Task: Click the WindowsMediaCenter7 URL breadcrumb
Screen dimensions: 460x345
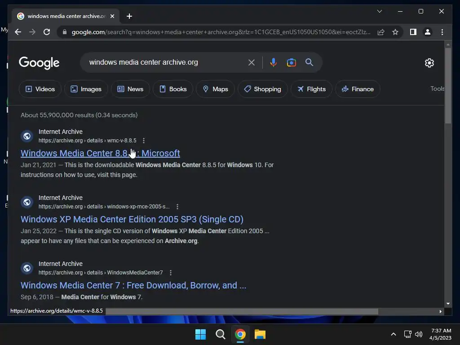Action: click(x=101, y=273)
